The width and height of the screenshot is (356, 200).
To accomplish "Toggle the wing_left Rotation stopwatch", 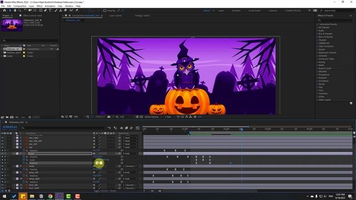I will 23,176.
